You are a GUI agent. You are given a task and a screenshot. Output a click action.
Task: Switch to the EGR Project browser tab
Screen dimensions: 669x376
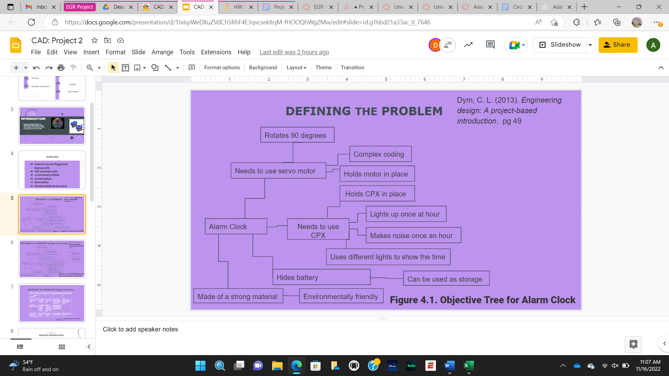(x=79, y=7)
